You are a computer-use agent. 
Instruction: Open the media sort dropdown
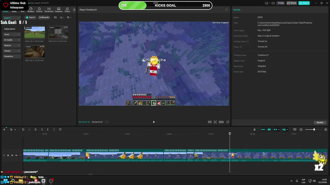tap(62, 17)
